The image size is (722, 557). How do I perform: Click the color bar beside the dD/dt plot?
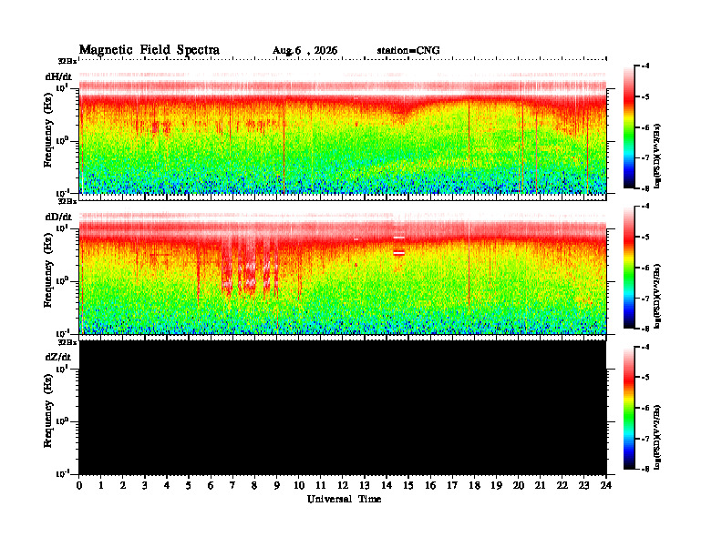pyautogui.click(x=629, y=268)
